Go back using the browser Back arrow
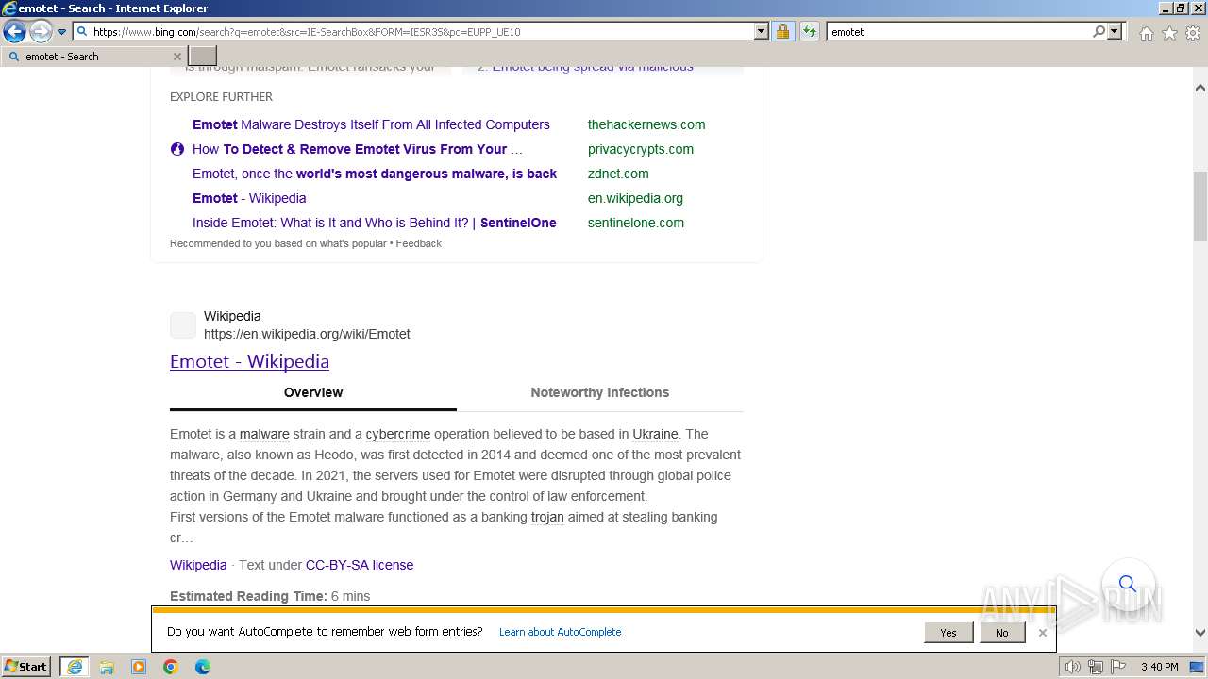The width and height of the screenshot is (1208, 679). tap(14, 32)
